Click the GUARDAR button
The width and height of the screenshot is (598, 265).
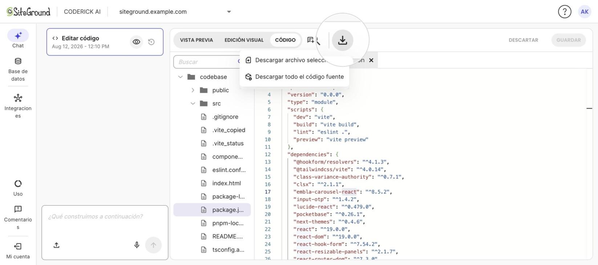(569, 40)
